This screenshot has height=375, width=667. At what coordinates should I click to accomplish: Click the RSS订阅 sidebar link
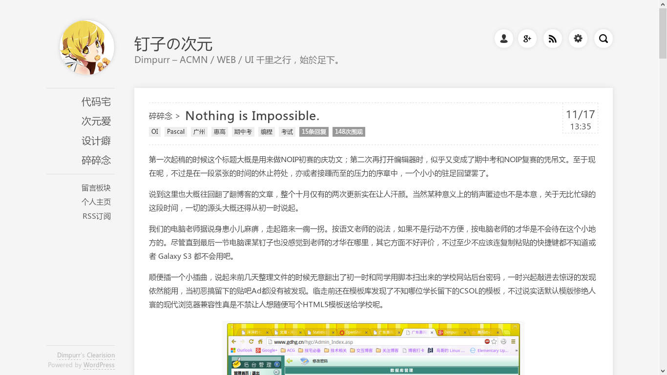coord(96,216)
